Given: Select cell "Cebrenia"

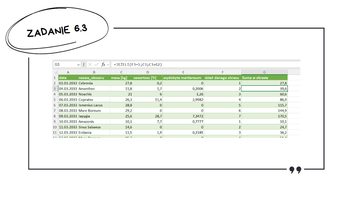Looking at the screenshot, I should pyautogui.click(x=94, y=83).
